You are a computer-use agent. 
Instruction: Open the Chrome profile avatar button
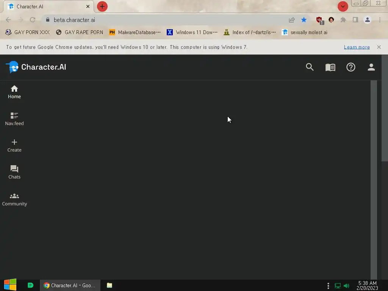[368, 20]
